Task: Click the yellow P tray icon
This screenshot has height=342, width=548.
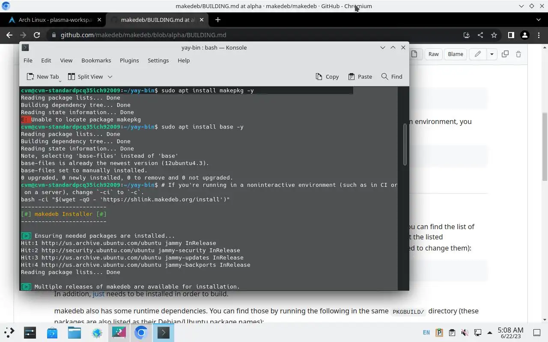Action: [x=439, y=333]
